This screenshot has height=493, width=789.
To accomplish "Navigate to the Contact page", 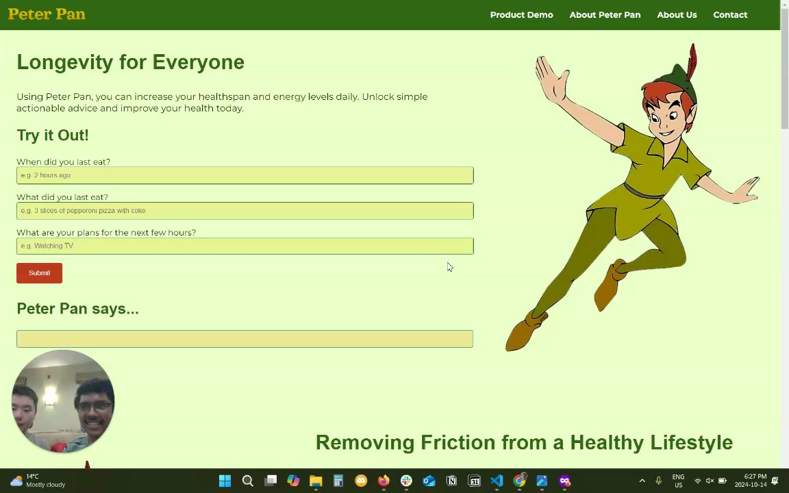I will coord(730,15).
